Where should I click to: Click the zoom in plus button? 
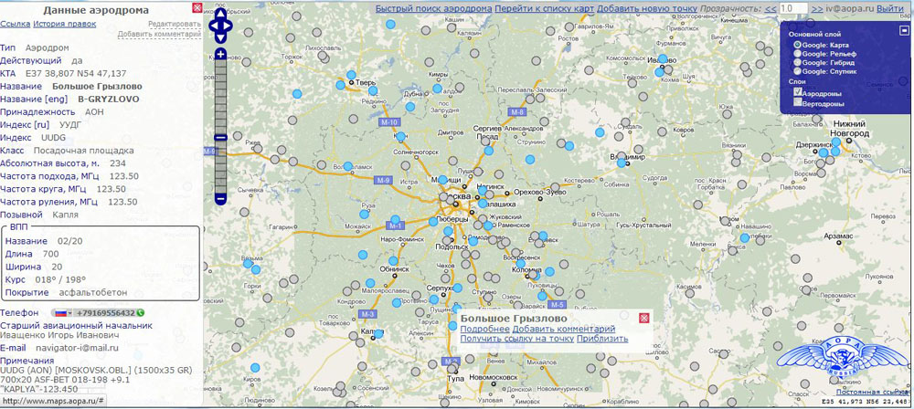click(220, 55)
